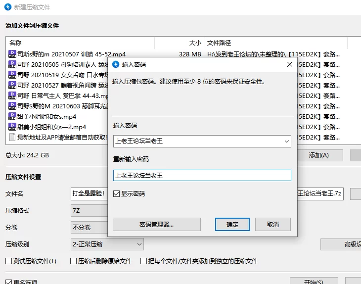This screenshot has width=361, height=284.
Task: Select MP4 icon of 甜美小姐姐和女s.mp4
Action: (x=12, y=116)
